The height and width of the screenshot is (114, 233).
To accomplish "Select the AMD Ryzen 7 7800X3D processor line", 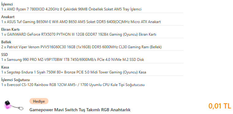I will [x=71, y=9].
